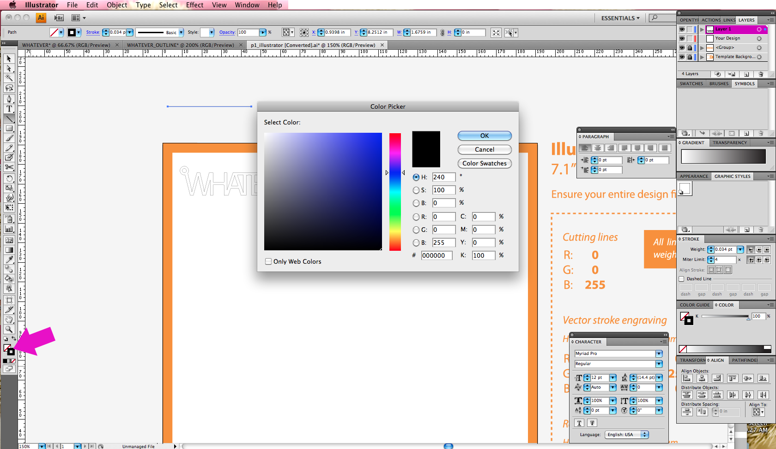Switch to WHATEVER_OUTLINE* document tab
Image resolution: width=776 pixels, height=449 pixels.
click(x=180, y=45)
